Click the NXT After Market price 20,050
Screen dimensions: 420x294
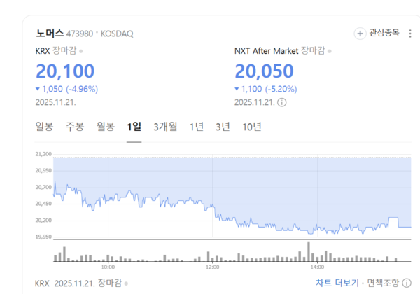click(x=265, y=71)
